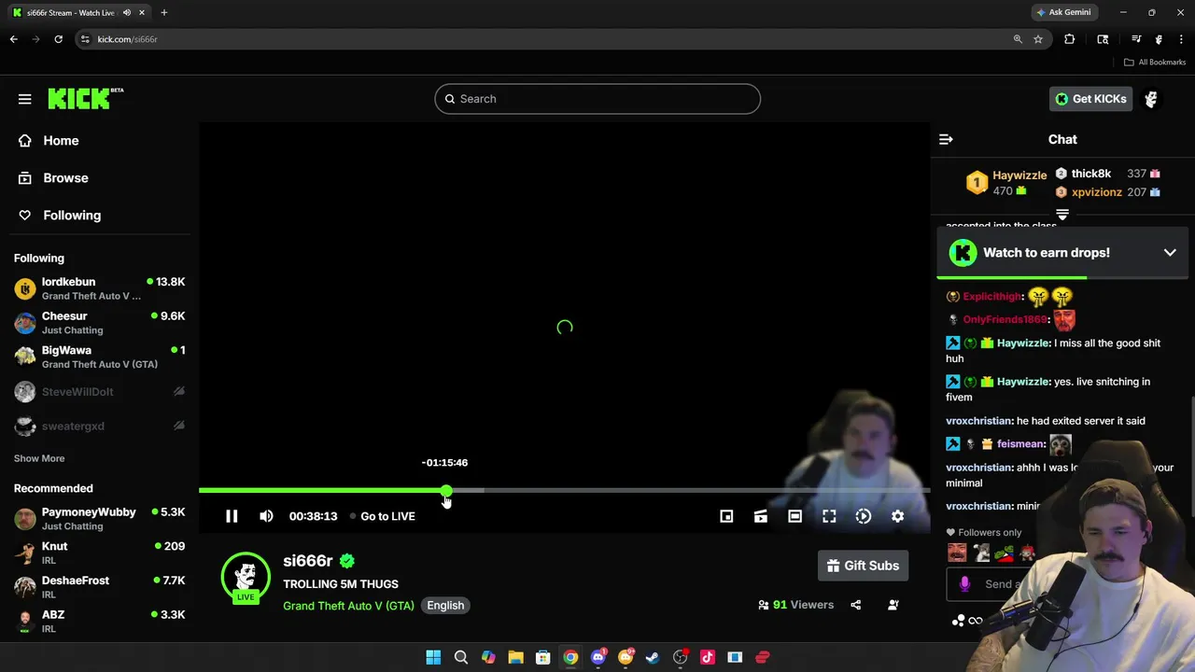
Task: Click OnlyFriends1869 username in chat
Action: click(1005, 319)
